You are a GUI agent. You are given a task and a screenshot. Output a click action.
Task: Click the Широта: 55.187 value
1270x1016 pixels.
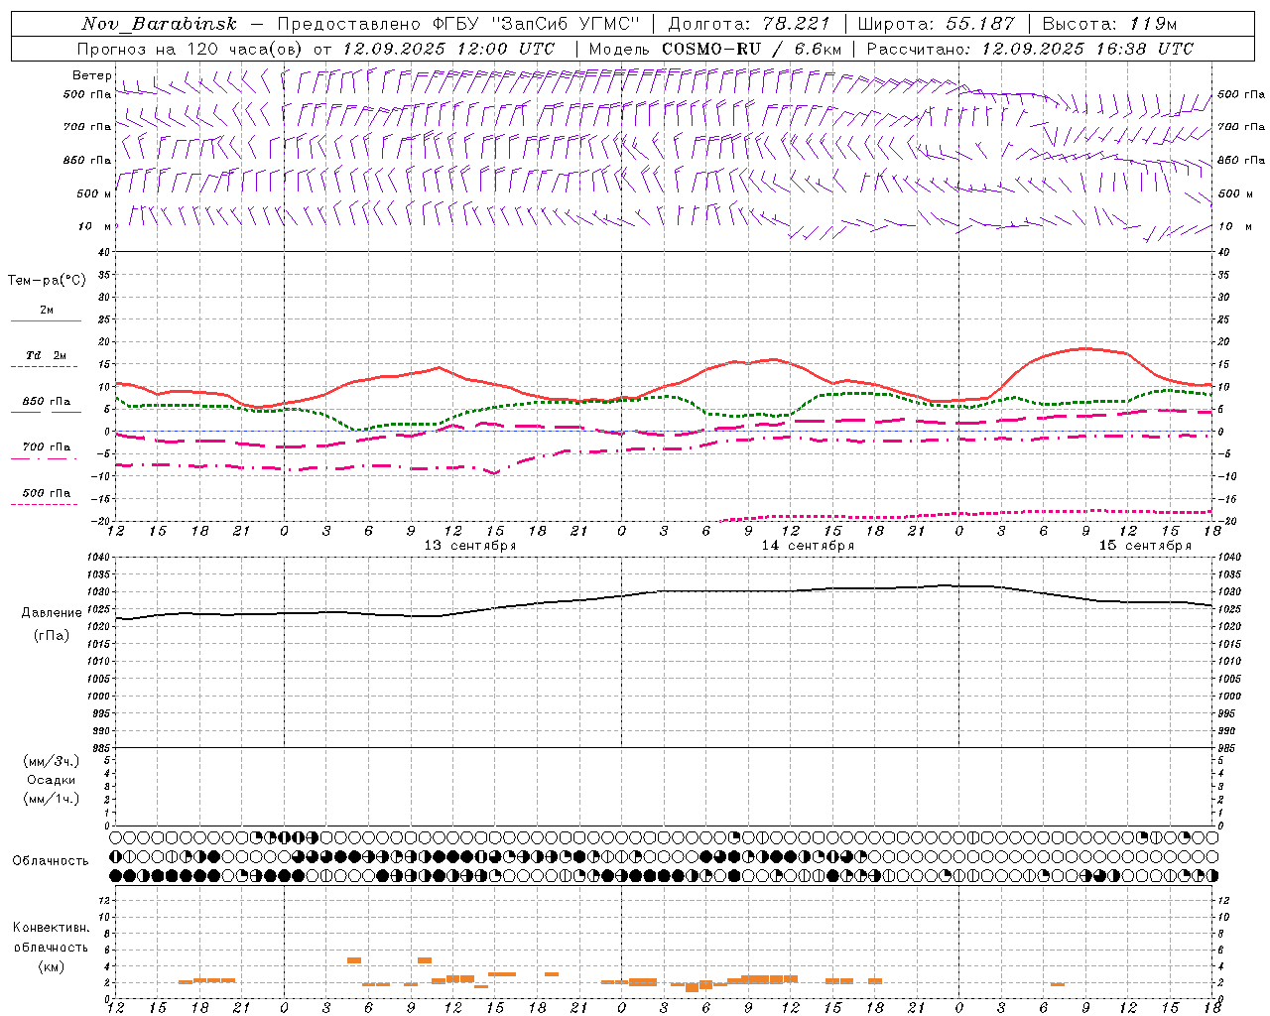[937, 24]
